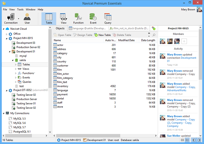
Task: Open the Connection dropdown arrow
Action: 19,19
